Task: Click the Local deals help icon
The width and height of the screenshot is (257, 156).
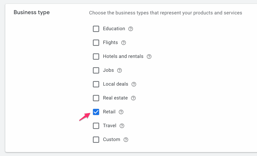Action: [x=134, y=84]
